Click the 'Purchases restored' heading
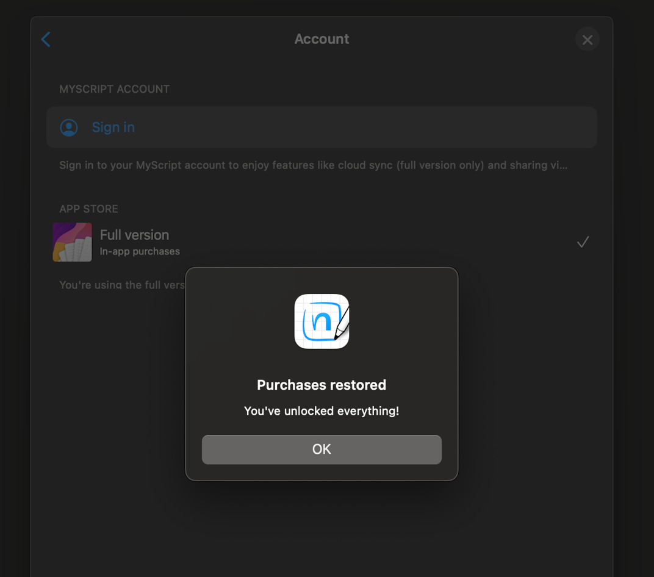 321,385
